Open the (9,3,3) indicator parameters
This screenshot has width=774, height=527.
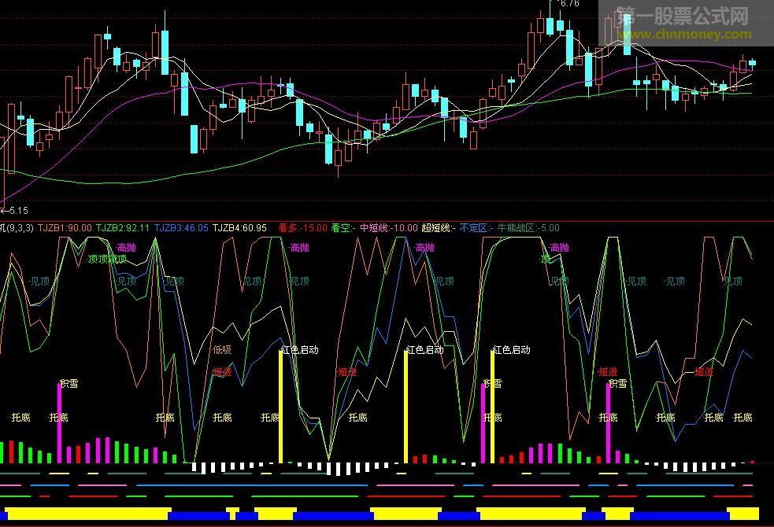[20, 228]
